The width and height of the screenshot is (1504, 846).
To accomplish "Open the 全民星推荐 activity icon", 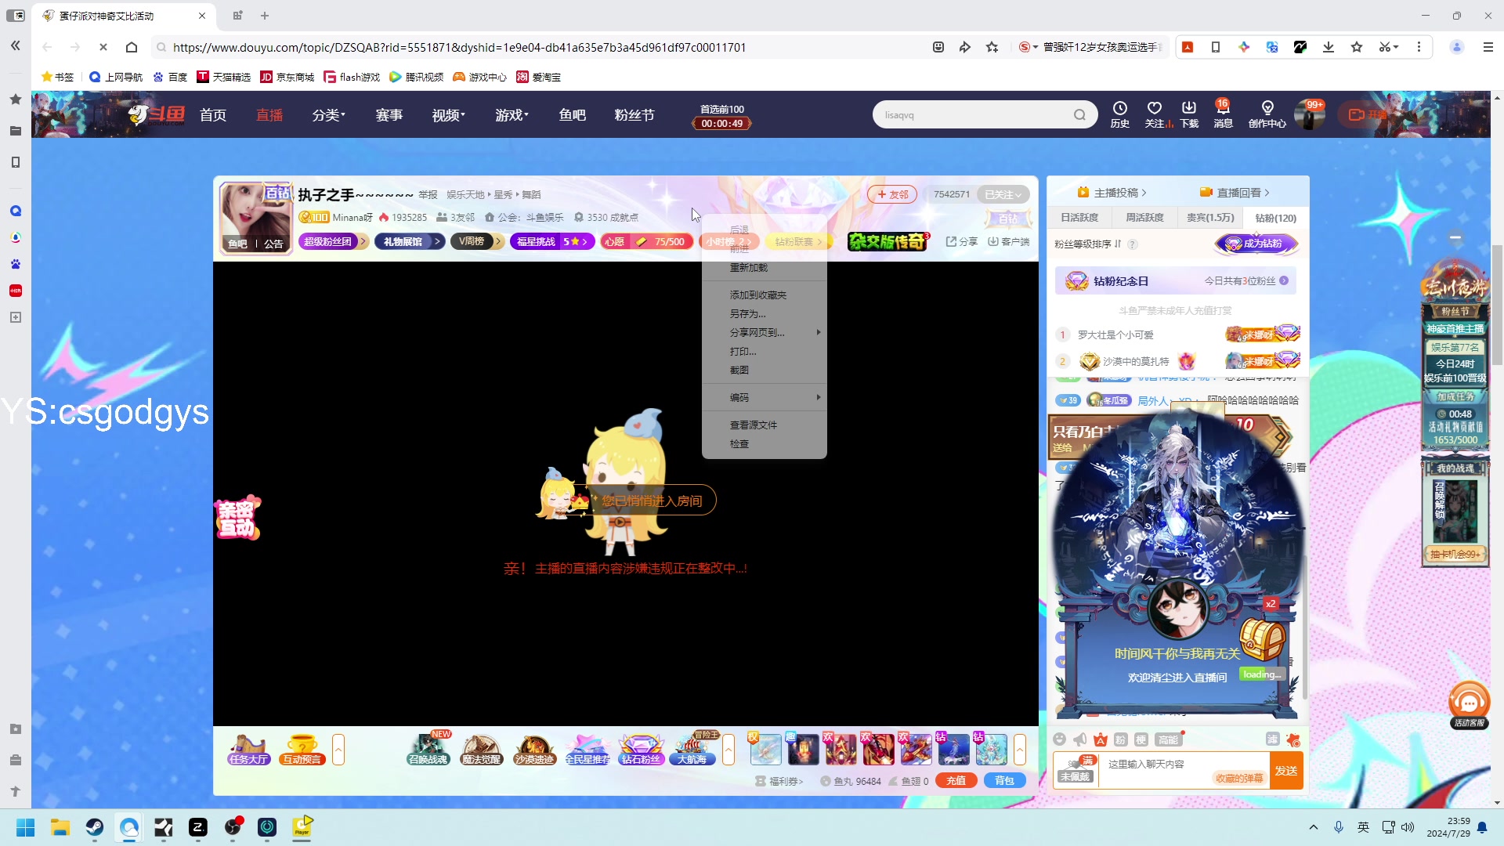I will pyautogui.click(x=587, y=750).
